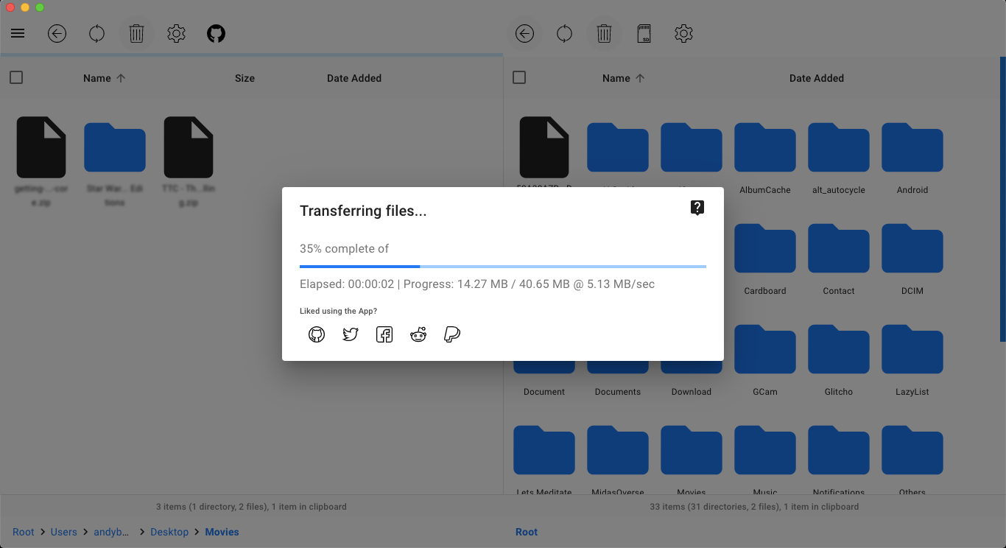Share via Twitter icon in dialog
Image resolution: width=1006 pixels, height=548 pixels.
(351, 335)
